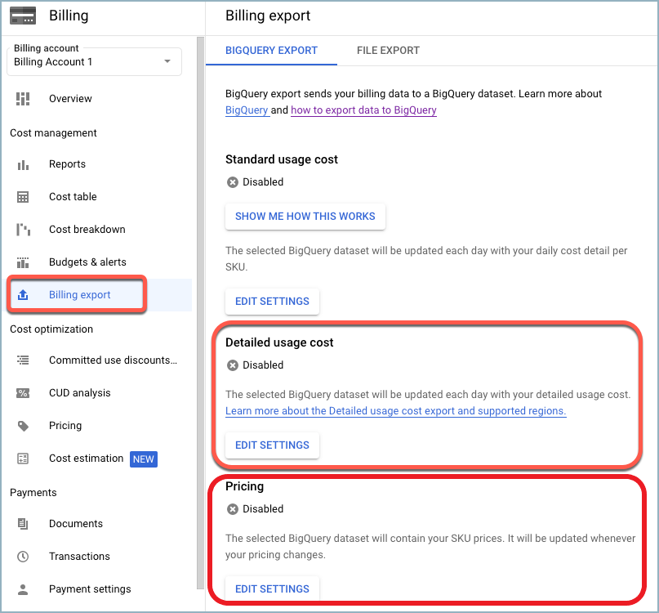Edit settings for Standard usage cost
Viewport: 659px width, 613px height.
[x=272, y=302]
